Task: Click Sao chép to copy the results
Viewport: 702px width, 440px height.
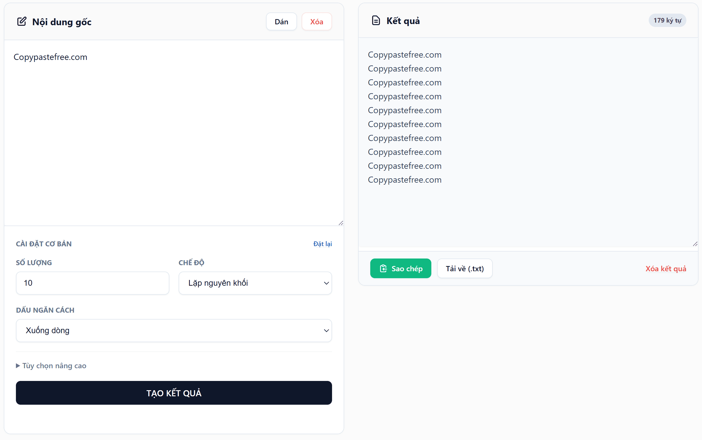Action: pyautogui.click(x=401, y=268)
